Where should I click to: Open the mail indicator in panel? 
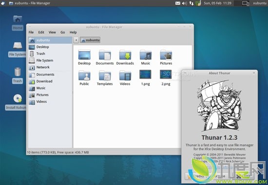pos(178,3)
